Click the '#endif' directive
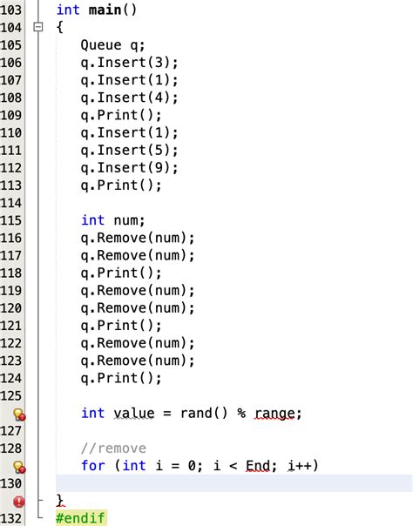This screenshot has width=413, height=526. [x=80, y=518]
